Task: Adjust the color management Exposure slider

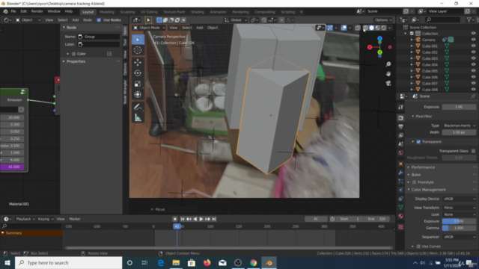Action: tap(459, 221)
